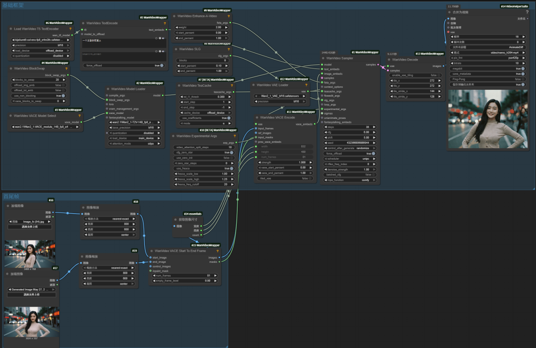Collapse the WanVideo Decode node via title dot

point(389,59)
